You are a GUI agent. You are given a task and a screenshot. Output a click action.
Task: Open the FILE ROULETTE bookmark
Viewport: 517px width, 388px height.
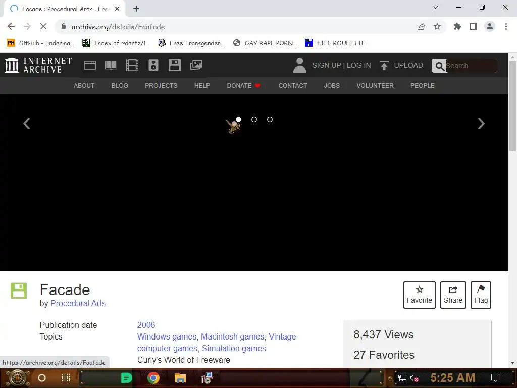(335, 43)
